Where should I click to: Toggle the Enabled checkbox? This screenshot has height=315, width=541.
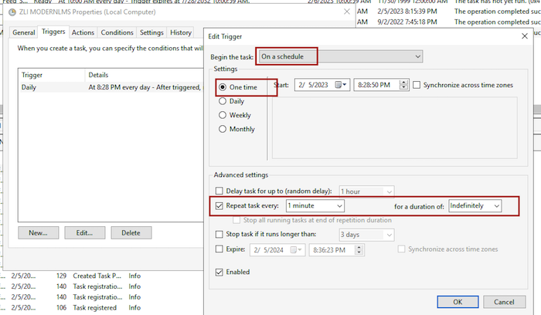click(x=219, y=273)
